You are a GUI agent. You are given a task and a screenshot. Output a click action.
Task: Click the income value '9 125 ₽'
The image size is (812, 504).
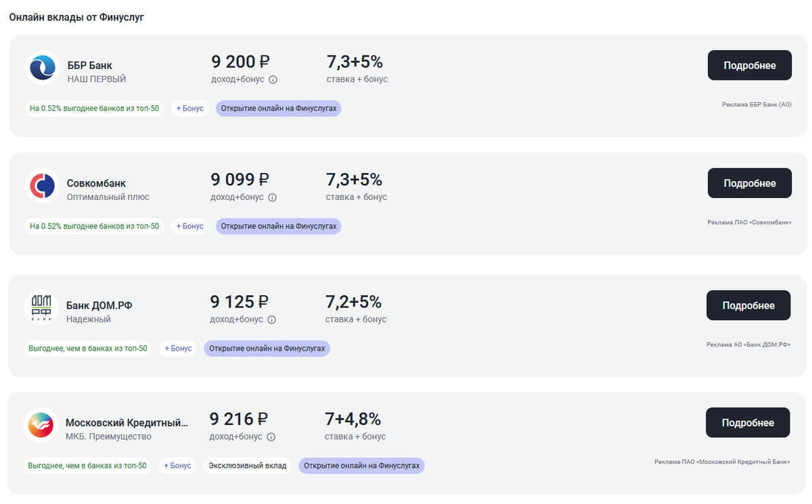[240, 302]
